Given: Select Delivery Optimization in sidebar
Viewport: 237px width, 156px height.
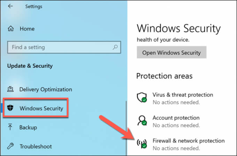Looking at the screenshot, I should click(46, 89).
